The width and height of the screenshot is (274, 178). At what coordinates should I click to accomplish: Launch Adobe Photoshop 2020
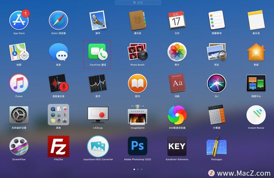pos(137,146)
